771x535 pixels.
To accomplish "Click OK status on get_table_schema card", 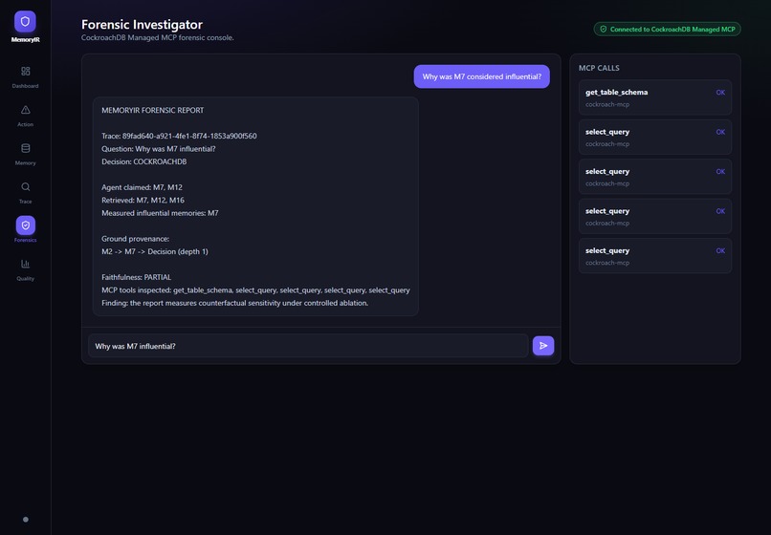I will (x=720, y=93).
